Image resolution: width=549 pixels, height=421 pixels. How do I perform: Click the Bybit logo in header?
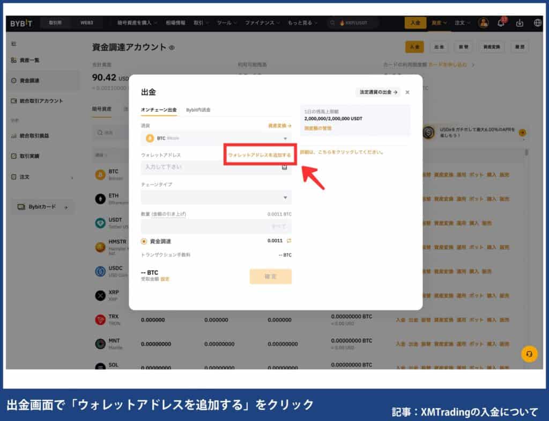(x=21, y=24)
